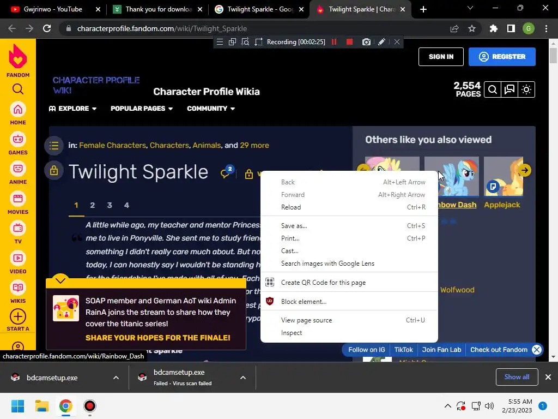Open the Movies section icon

[x=18, y=199]
